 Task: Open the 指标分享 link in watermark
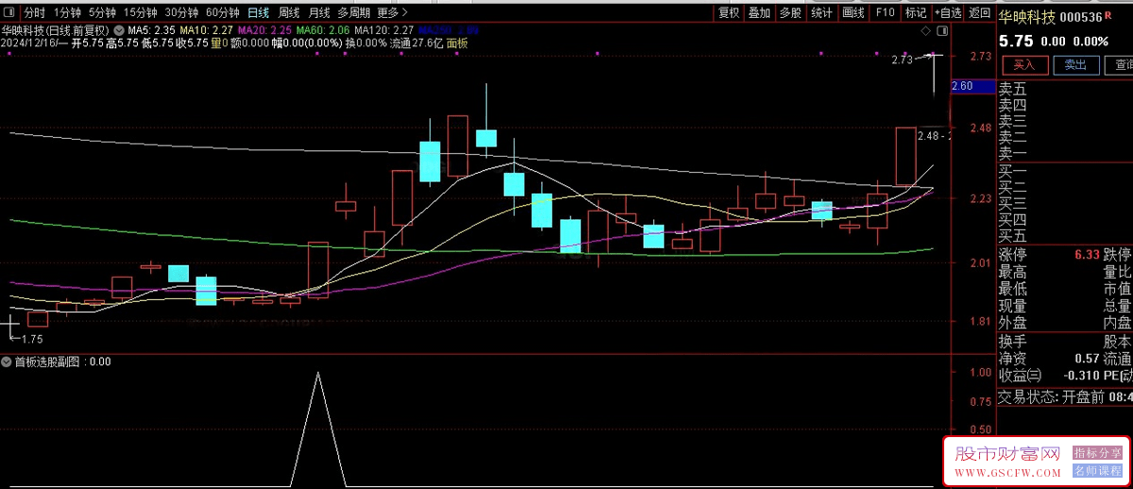click(x=1097, y=454)
